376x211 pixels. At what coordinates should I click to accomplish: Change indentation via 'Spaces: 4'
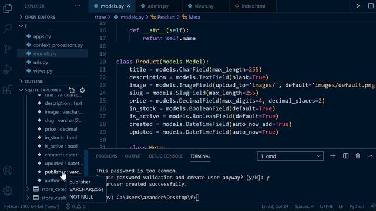click(304, 206)
